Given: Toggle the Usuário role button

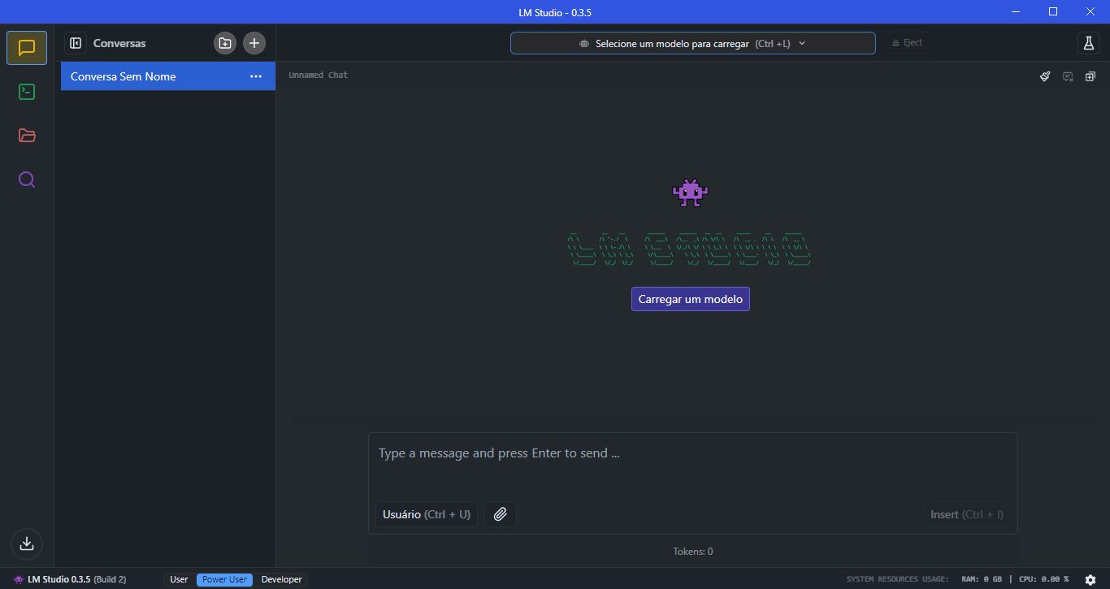Looking at the screenshot, I should click(427, 514).
